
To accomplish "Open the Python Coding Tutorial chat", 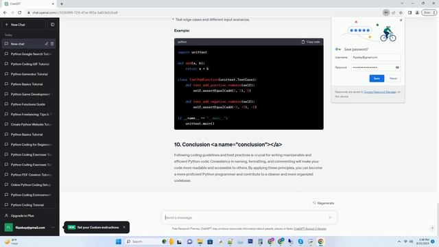I will click(29, 205).
